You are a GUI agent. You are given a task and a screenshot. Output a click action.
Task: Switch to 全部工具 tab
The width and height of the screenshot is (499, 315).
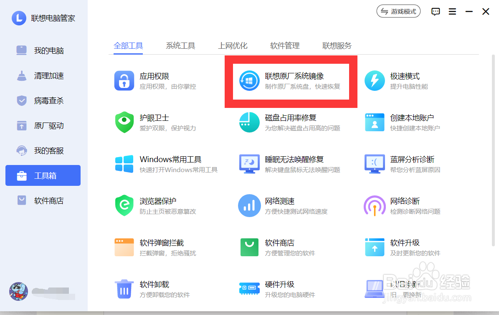[128, 46]
